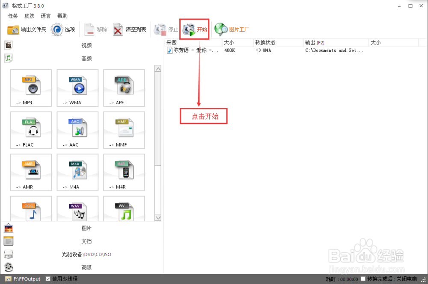Click the 视频 video category film icon
Viewport: 428px width, 284px height.
8,44
